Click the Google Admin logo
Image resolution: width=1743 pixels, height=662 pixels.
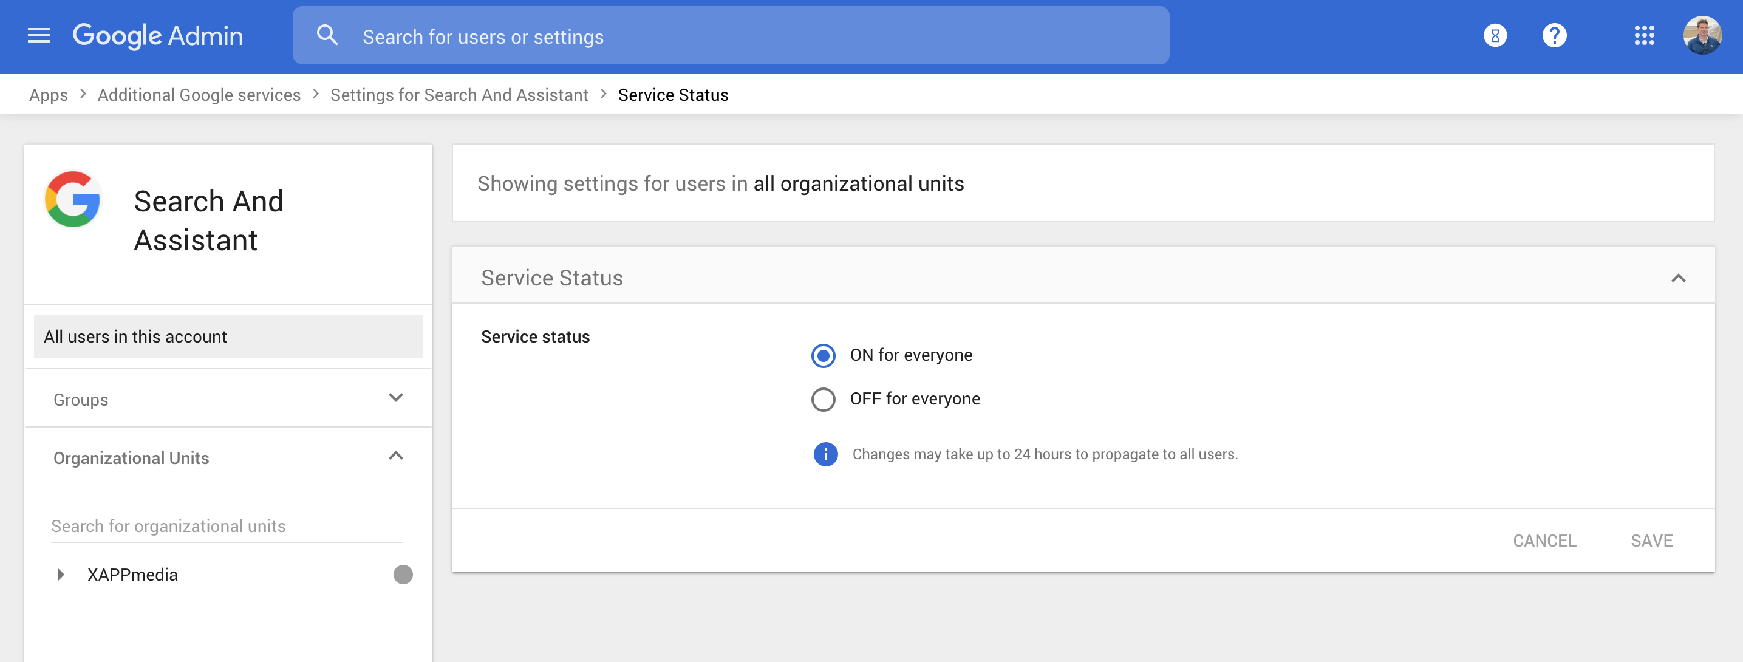[x=158, y=36]
